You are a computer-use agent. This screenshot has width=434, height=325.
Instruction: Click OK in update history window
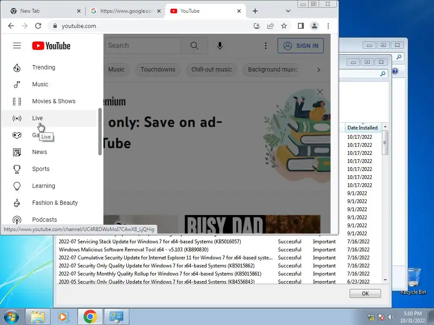click(x=365, y=294)
